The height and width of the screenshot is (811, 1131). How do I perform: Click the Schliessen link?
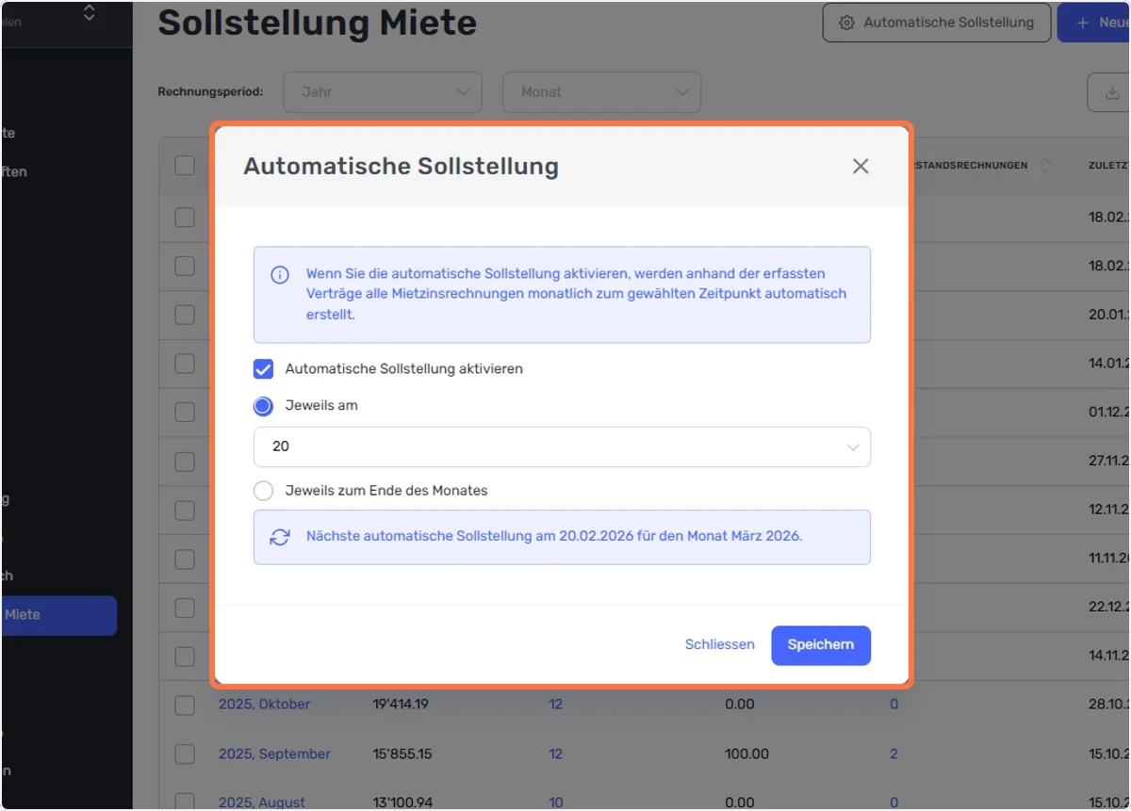[720, 645]
